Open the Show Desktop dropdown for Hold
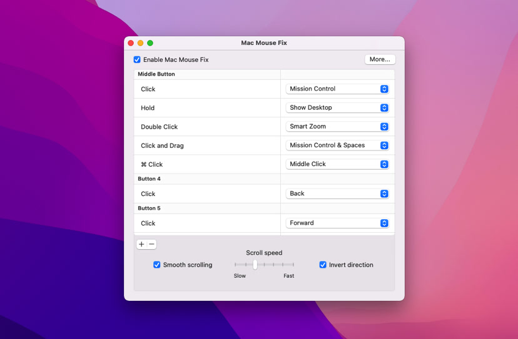Viewport: 518px width, 339px height. [x=337, y=108]
